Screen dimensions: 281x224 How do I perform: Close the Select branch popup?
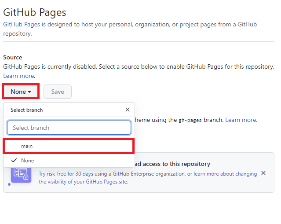(x=128, y=110)
